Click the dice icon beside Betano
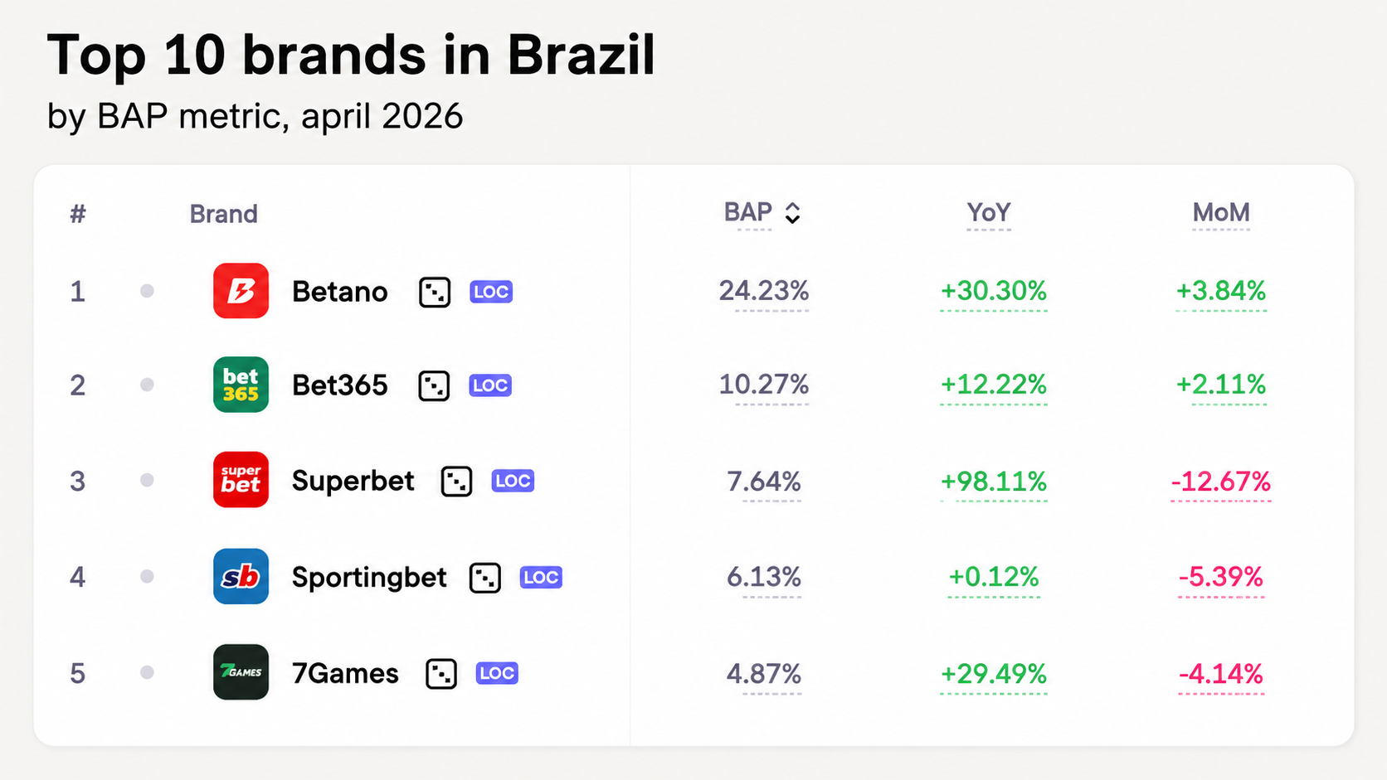1387x780 pixels. click(x=435, y=292)
